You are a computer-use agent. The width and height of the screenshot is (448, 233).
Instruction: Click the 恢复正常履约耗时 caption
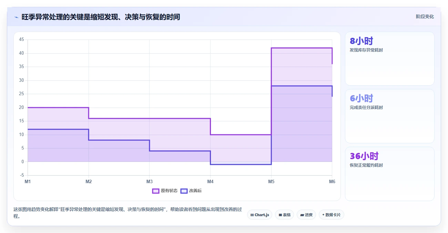pyautogui.click(x=366, y=165)
